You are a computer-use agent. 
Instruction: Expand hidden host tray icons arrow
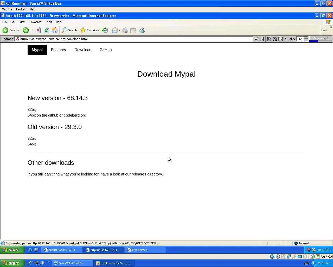pyautogui.click(x=313, y=263)
